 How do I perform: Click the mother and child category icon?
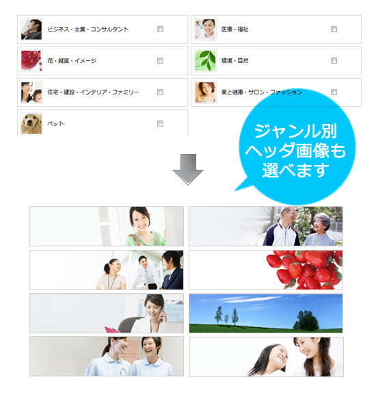[x=31, y=92]
